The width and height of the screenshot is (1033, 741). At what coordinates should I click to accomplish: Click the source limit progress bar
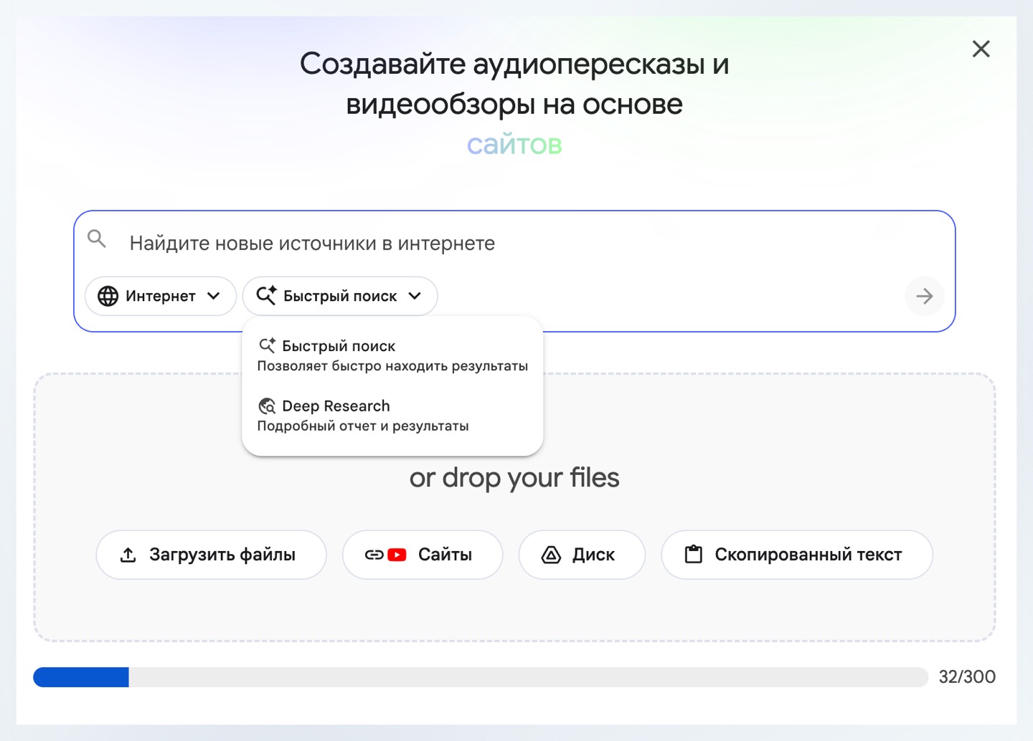(x=481, y=677)
